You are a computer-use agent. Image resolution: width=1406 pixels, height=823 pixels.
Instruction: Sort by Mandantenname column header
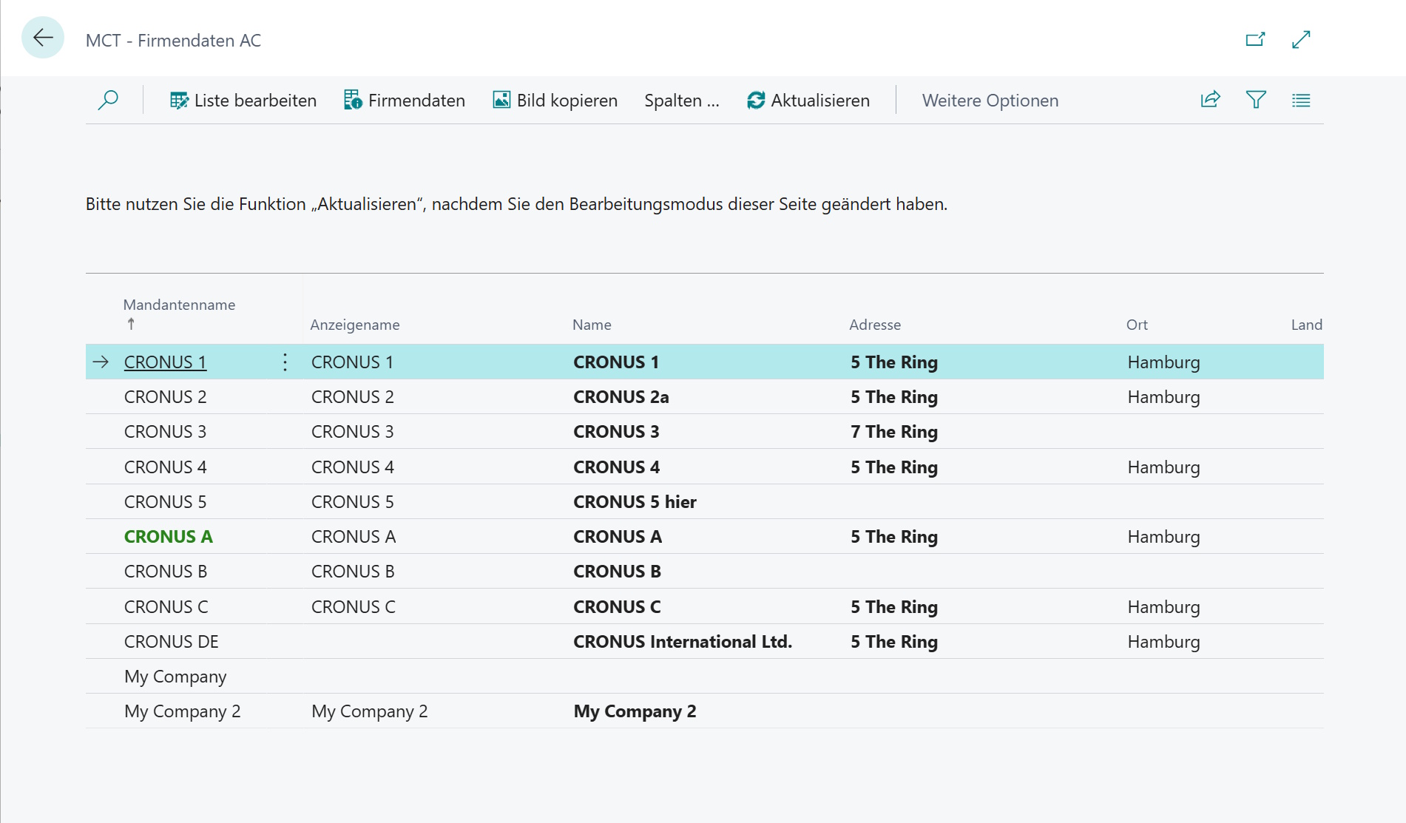point(179,305)
